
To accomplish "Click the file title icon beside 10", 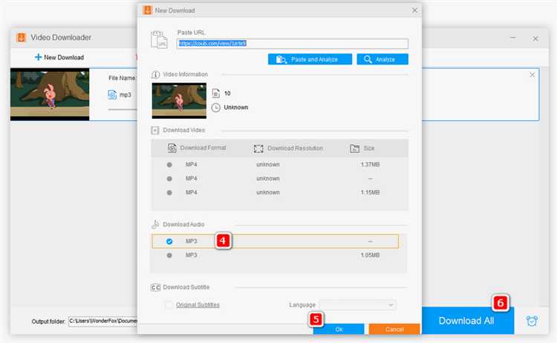I will [215, 94].
